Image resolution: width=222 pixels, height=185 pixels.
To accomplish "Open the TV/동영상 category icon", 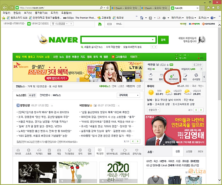I will [x=70, y=152].
